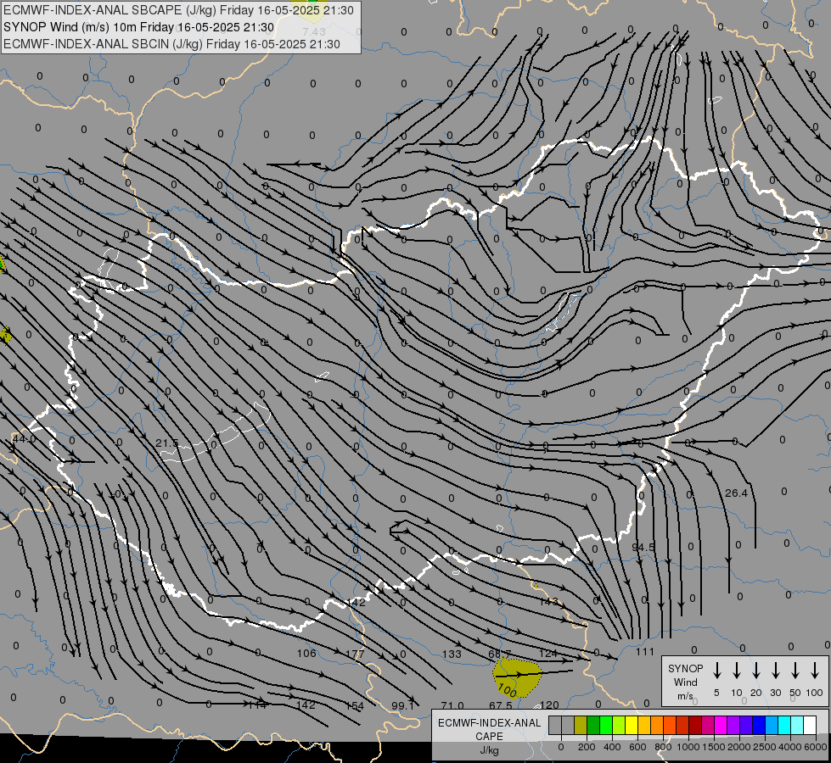Select the SBCIN header line
831x763 pixels.
(x=171, y=44)
